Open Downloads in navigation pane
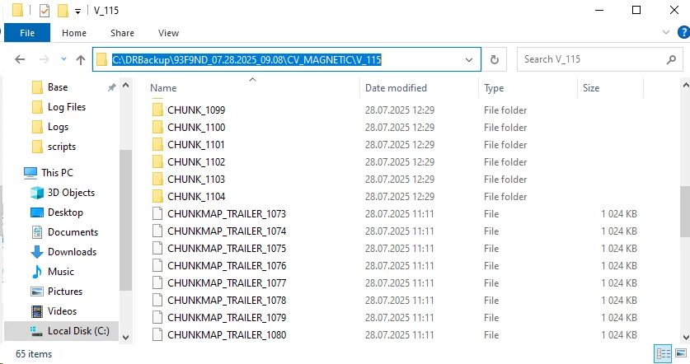This screenshot has width=690, height=364. [72, 252]
